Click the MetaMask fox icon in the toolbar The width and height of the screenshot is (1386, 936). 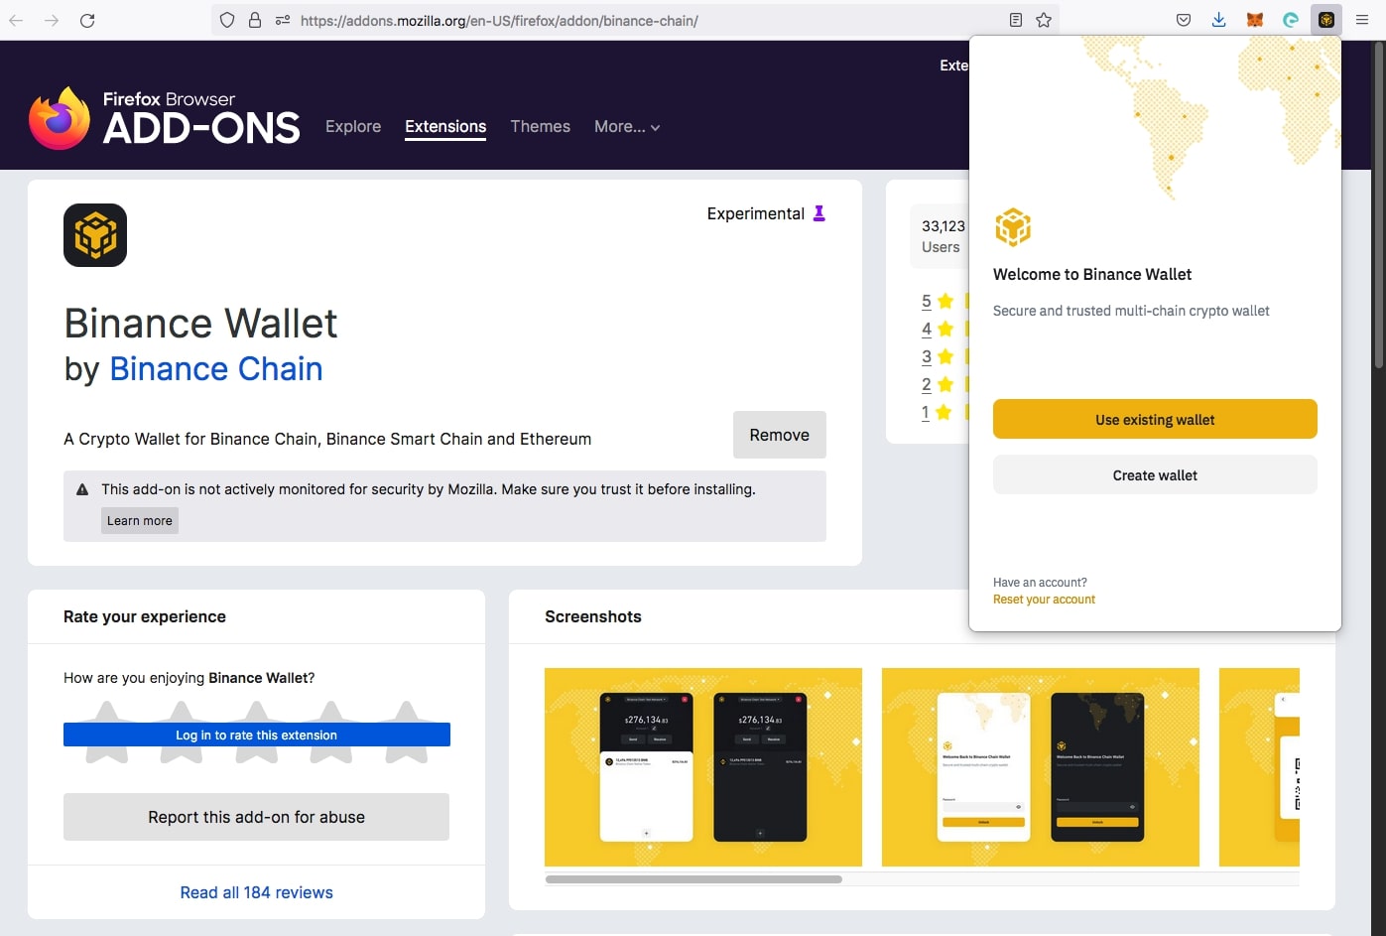click(1254, 19)
